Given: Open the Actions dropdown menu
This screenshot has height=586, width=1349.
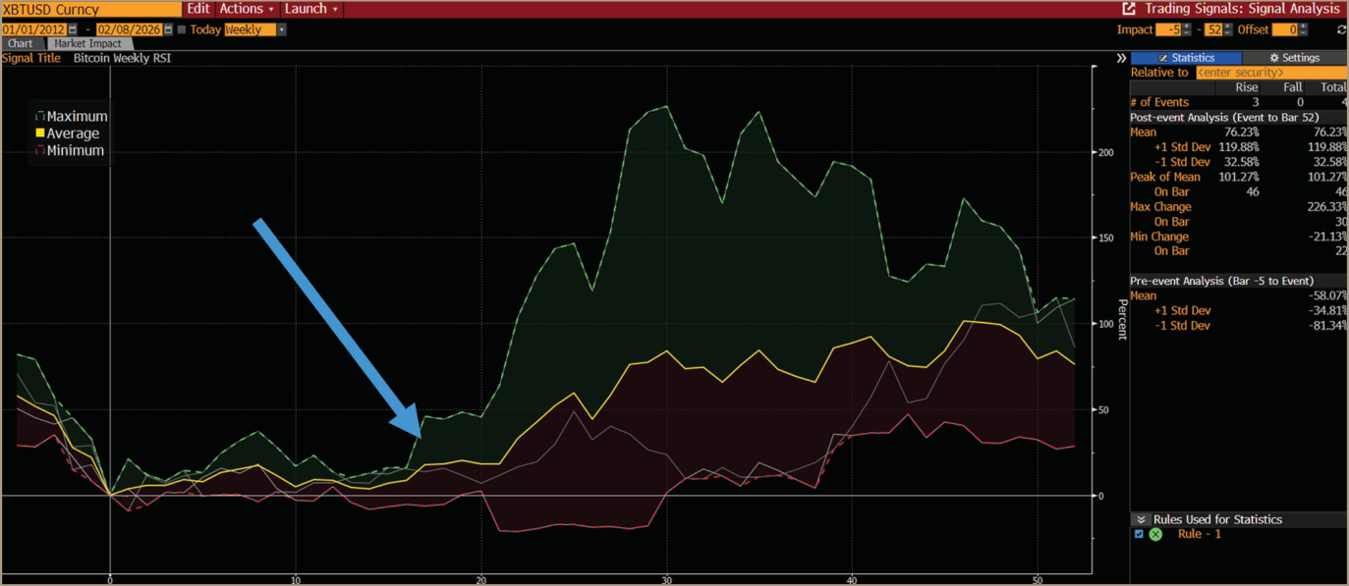Looking at the screenshot, I should click(x=247, y=9).
